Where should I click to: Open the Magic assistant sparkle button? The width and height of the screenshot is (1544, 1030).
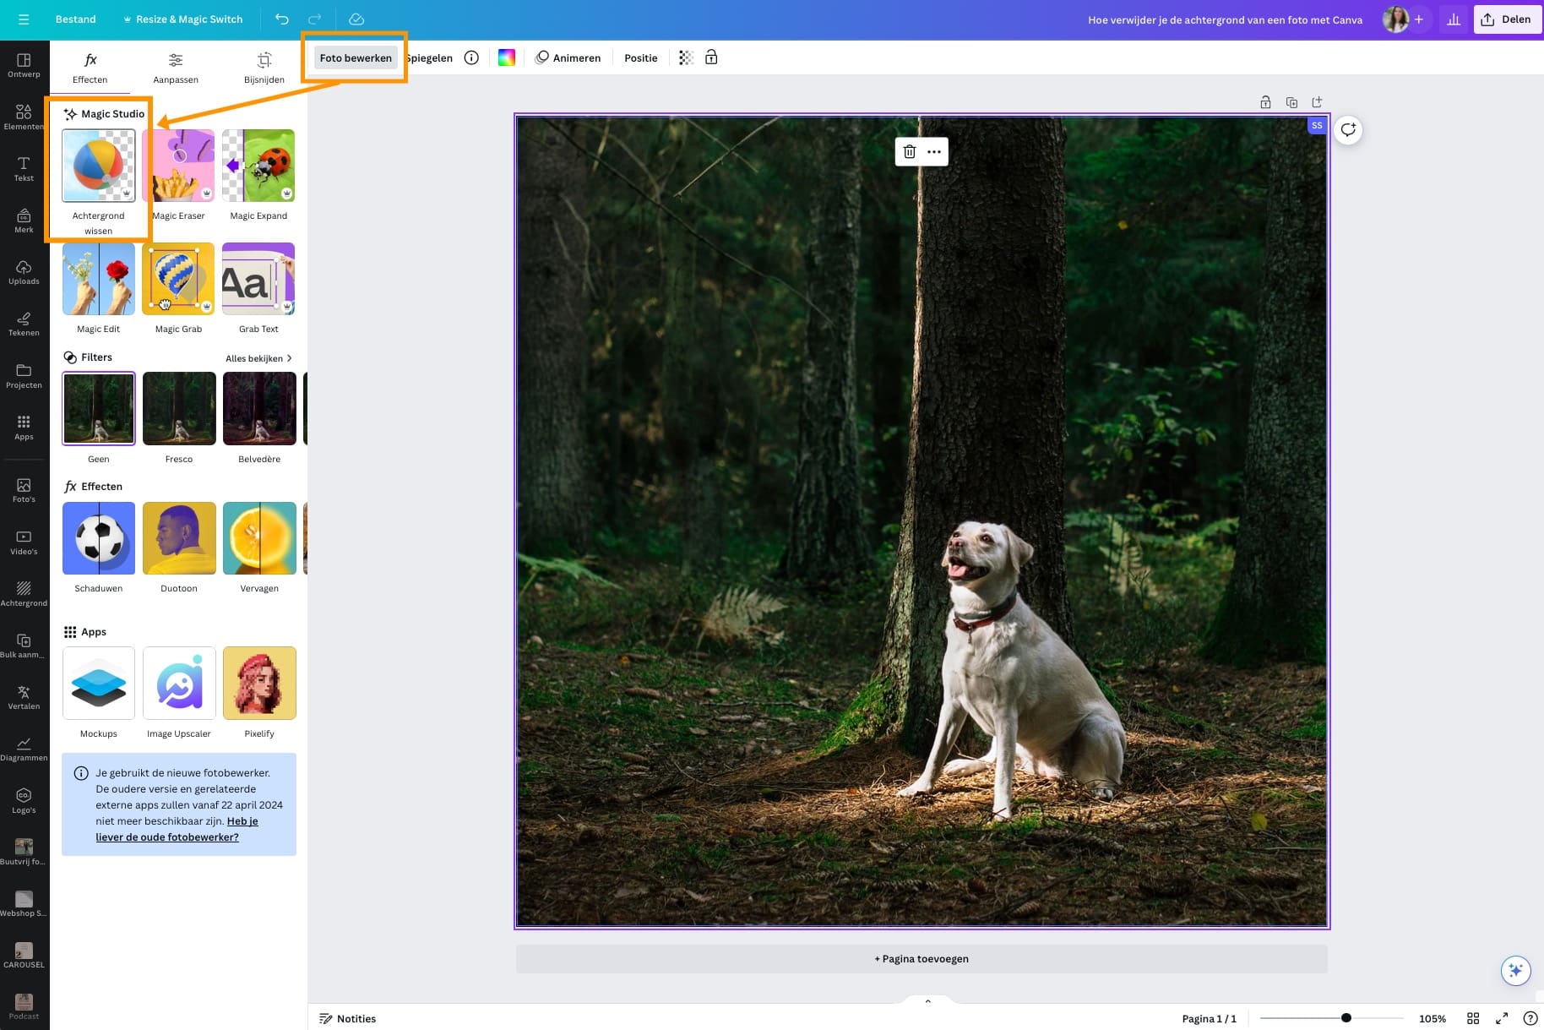tap(1515, 970)
